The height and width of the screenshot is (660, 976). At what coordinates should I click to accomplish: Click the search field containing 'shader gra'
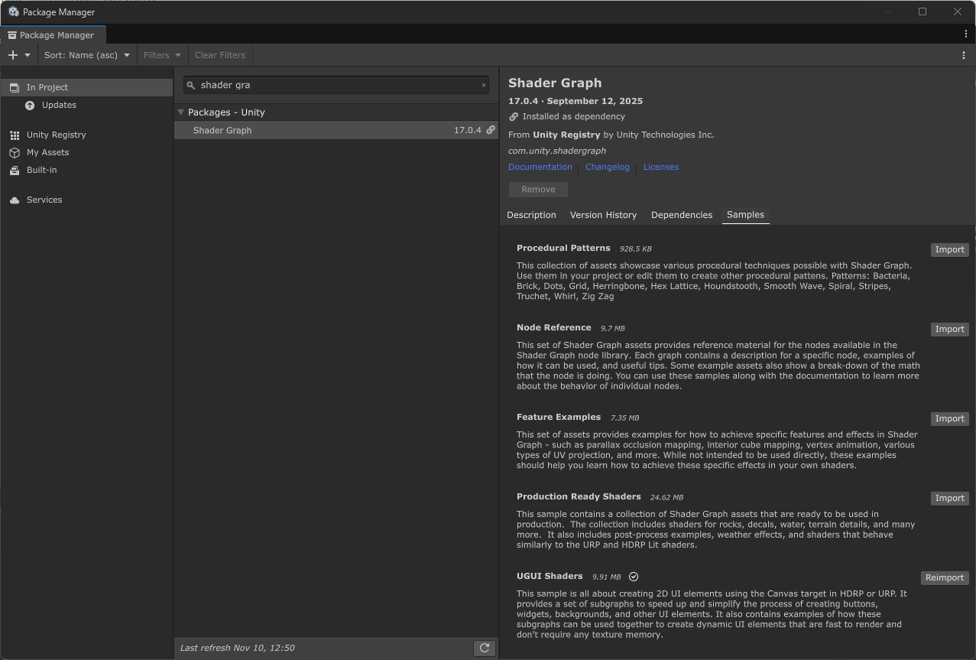pyautogui.click(x=336, y=85)
